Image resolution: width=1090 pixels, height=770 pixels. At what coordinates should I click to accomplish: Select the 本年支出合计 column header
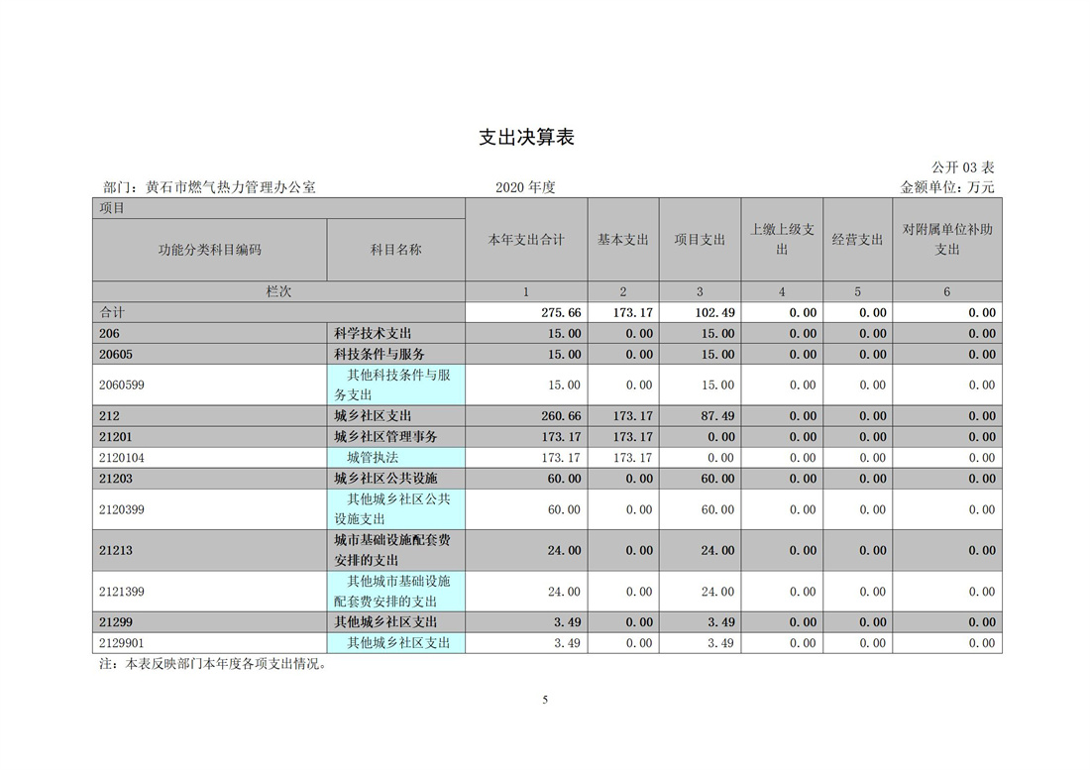pos(526,240)
